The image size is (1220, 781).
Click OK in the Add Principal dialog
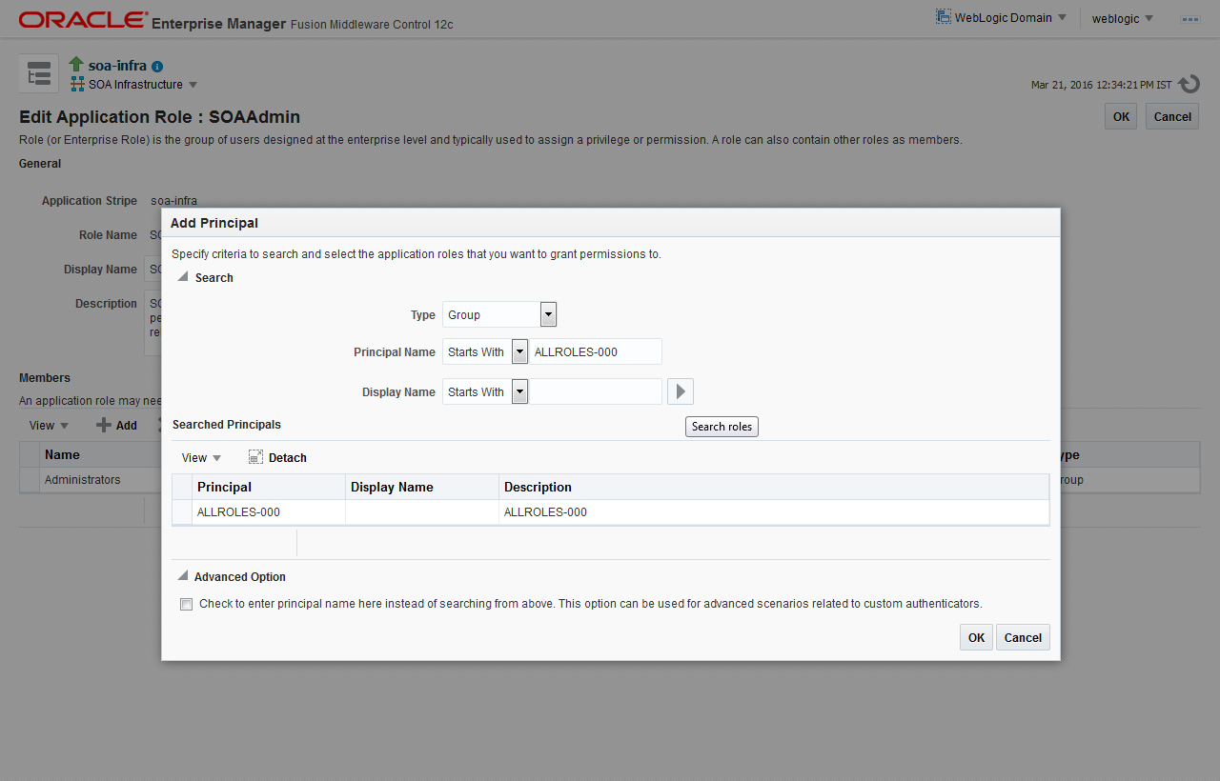976,637
